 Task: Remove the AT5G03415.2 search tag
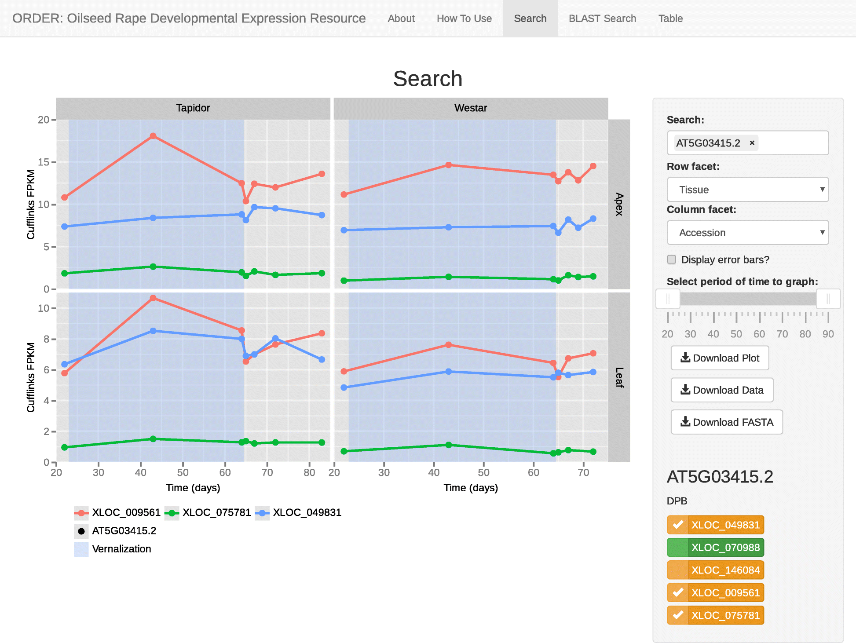tap(752, 142)
